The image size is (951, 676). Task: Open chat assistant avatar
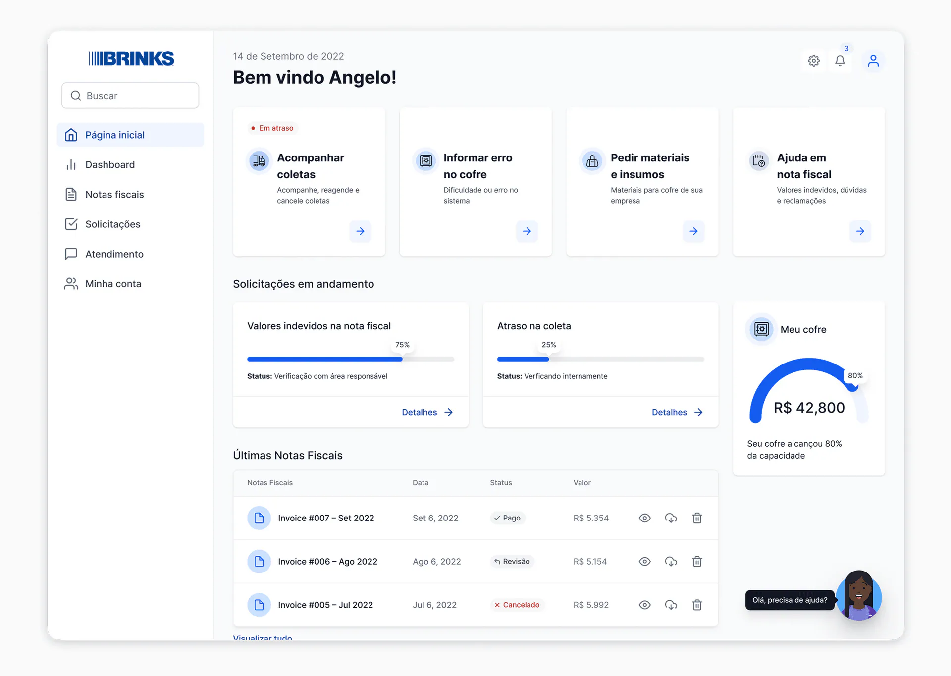click(859, 596)
